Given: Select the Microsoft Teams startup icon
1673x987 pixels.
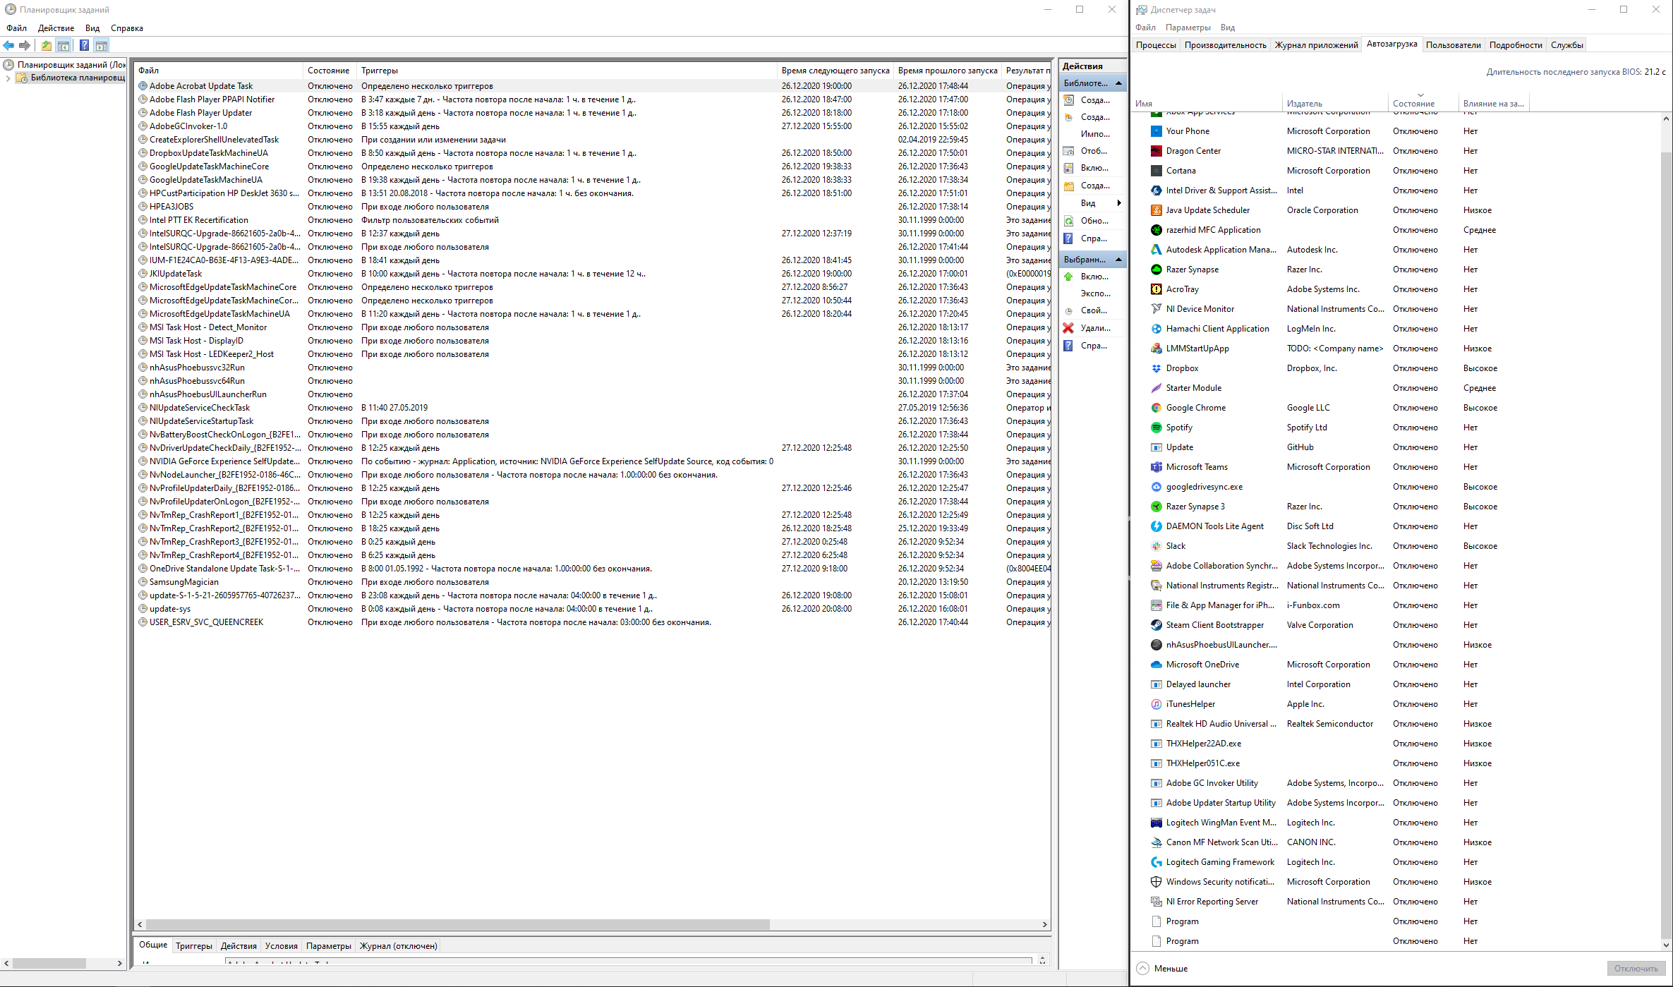Looking at the screenshot, I should (1156, 467).
